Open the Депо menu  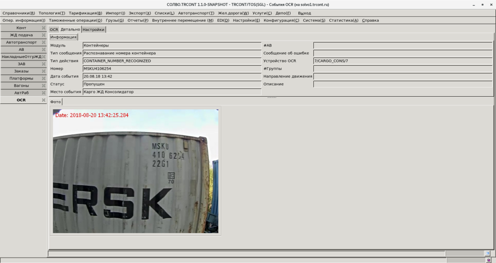click(x=283, y=13)
